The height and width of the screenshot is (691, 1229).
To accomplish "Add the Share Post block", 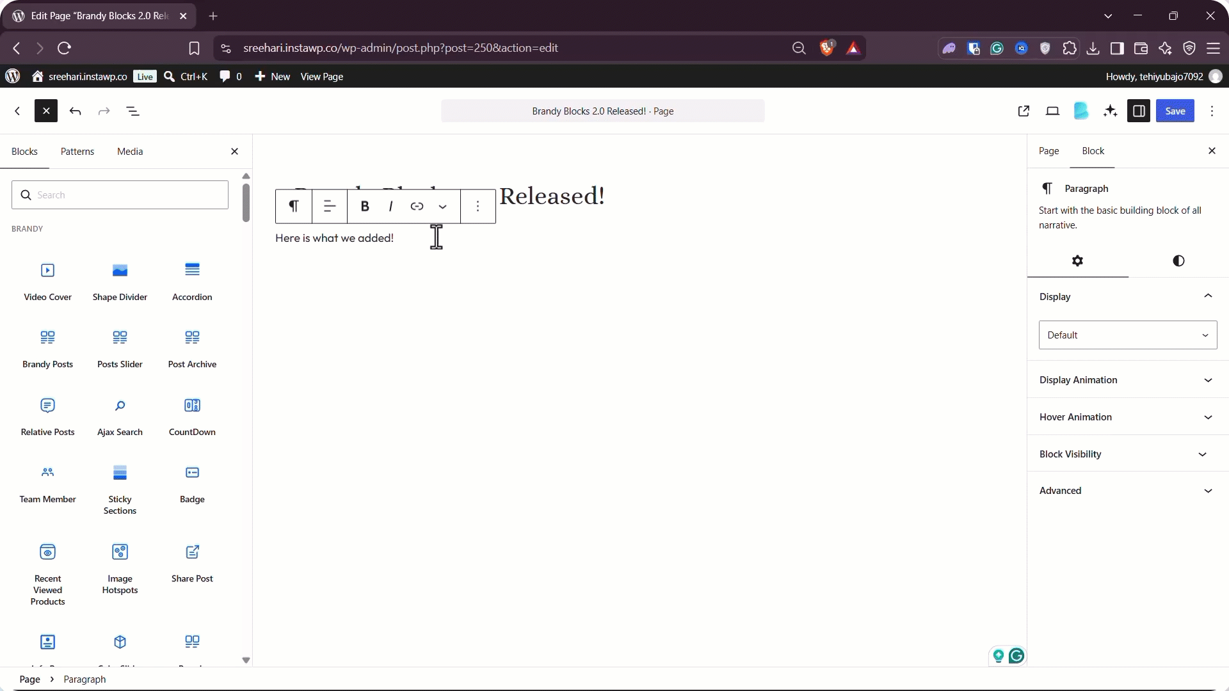I will pyautogui.click(x=192, y=563).
